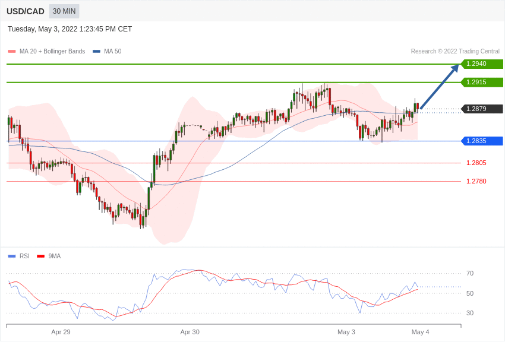The height and width of the screenshot is (342, 505).
Task: Click the MA 20 + Bollinger Bands legend label
Action: coord(52,51)
